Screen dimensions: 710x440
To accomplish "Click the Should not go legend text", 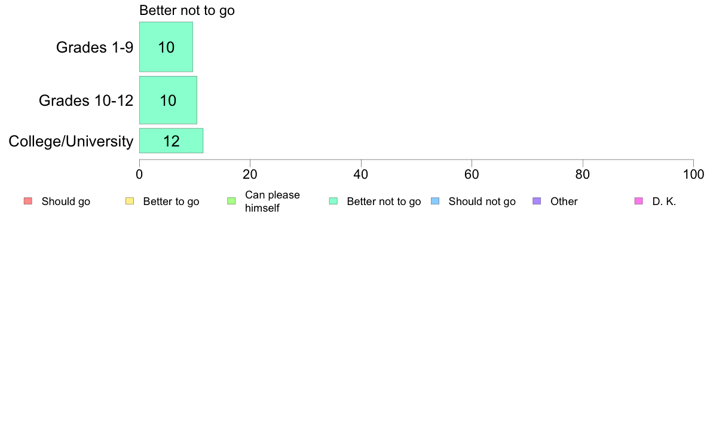I will (482, 201).
